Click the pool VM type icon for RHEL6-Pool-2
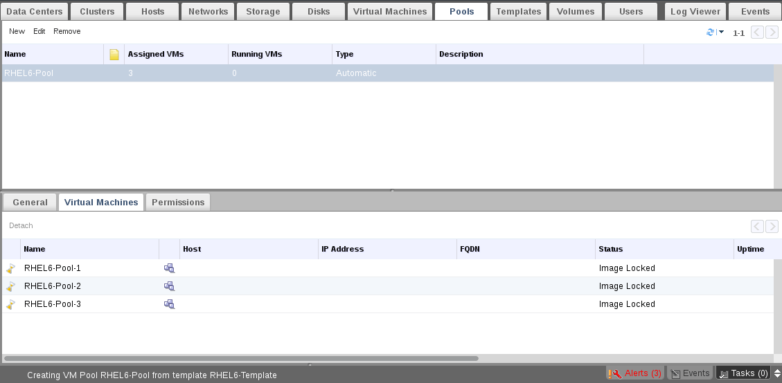The height and width of the screenshot is (383, 782). pyautogui.click(x=169, y=286)
